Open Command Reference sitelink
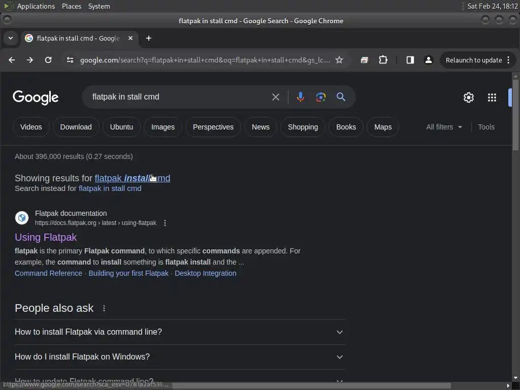520x390 pixels. coord(48,274)
